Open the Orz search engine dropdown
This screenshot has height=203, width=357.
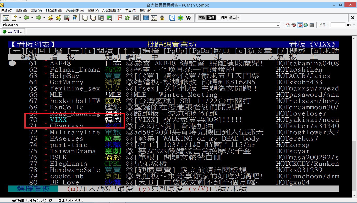click(x=354, y=25)
